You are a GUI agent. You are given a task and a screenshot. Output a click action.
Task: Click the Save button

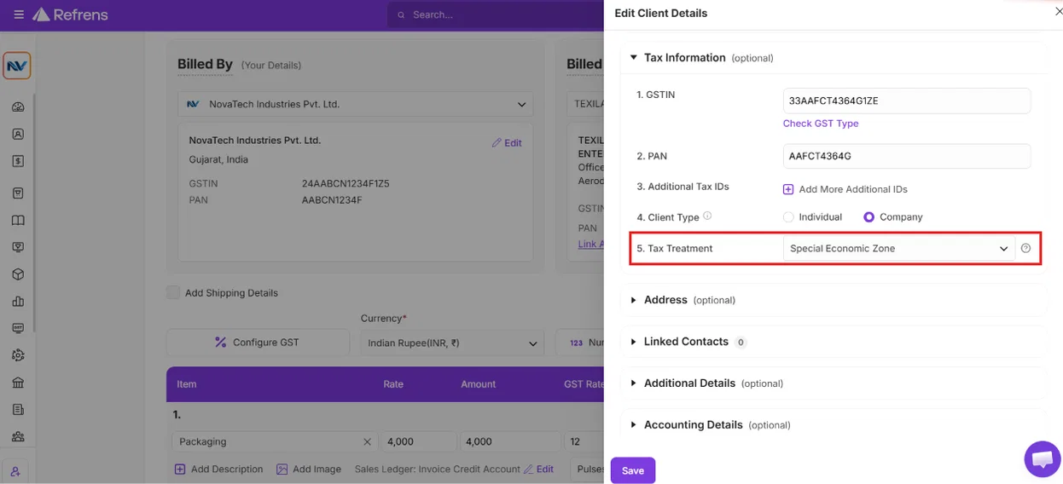(633, 470)
